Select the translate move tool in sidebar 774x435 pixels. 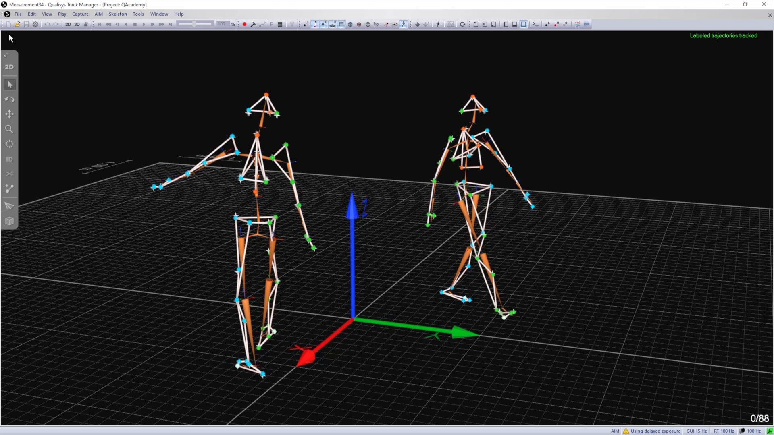click(x=9, y=114)
